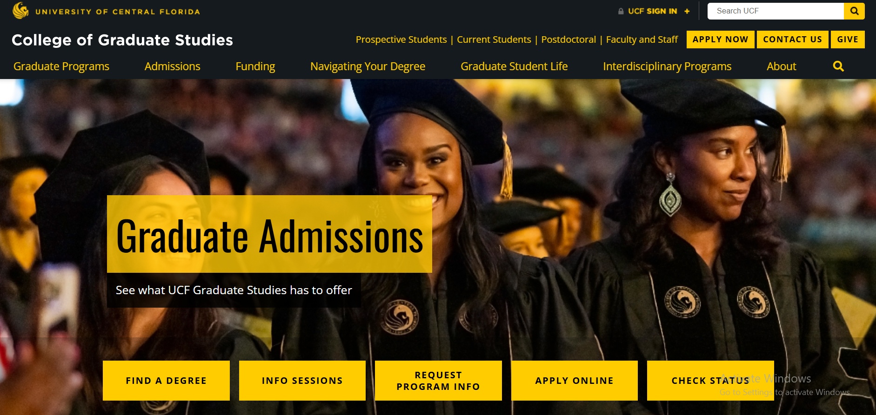The height and width of the screenshot is (415, 876).
Task: Follow the Prospective Students link
Action: (401, 40)
